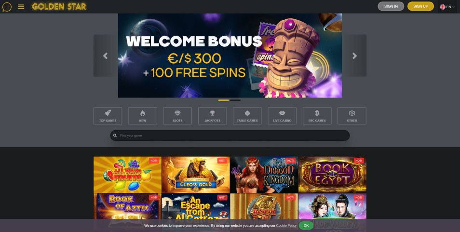Open the hamburger menu icon
The image size is (460, 232).
(x=21, y=6)
